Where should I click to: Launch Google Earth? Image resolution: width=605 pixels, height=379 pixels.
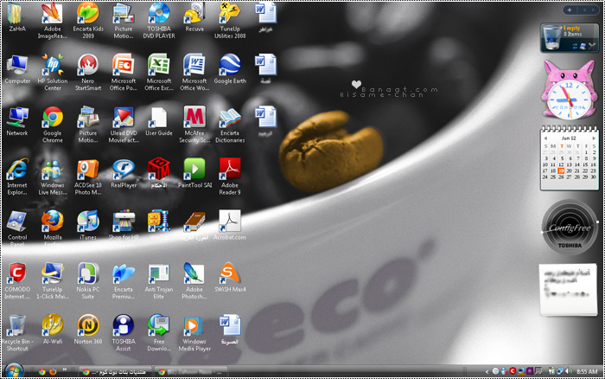coord(230,66)
